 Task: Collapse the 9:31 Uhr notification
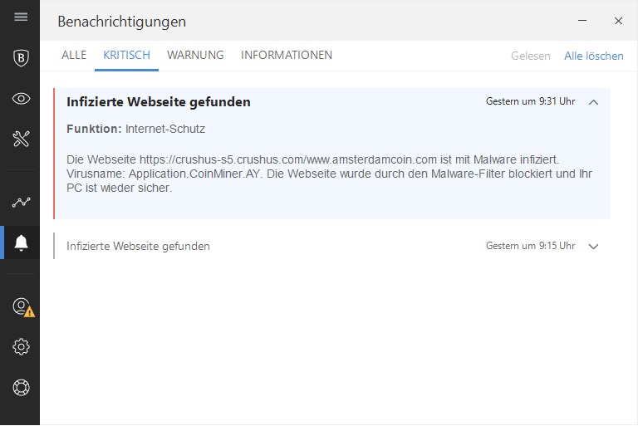593,102
